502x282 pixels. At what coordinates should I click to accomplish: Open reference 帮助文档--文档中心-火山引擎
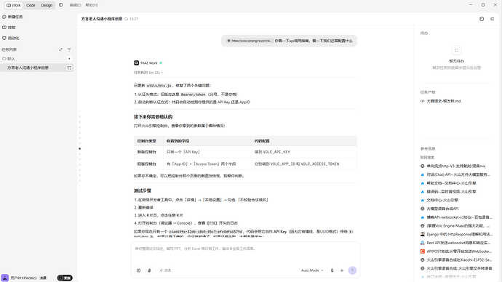(448, 183)
